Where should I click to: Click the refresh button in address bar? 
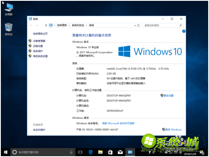[x=139, y=25]
